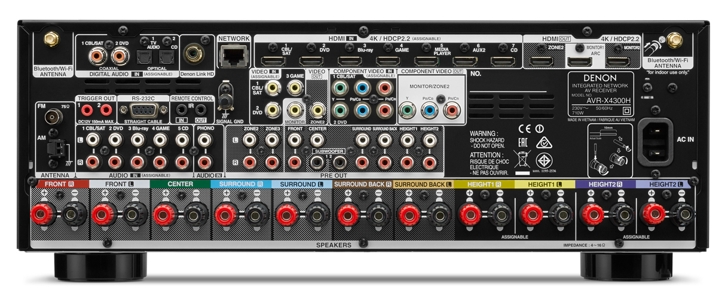
Task: Click the composite VIDEO OUT ZONE2 jack
Action: pyautogui.click(x=317, y=110)
